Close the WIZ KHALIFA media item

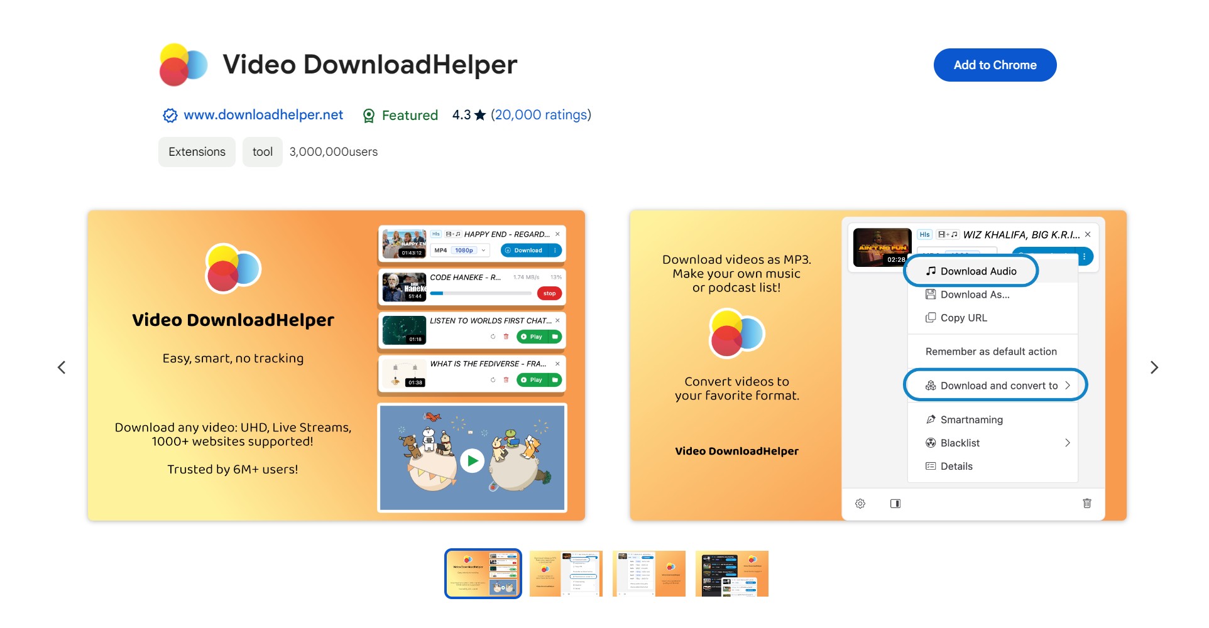pyautogui.click(x=1088, y=234)
